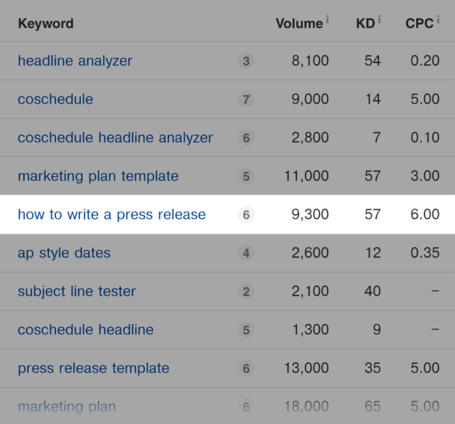
Task: Click the KD column info icon
Action: click(379, 20)
